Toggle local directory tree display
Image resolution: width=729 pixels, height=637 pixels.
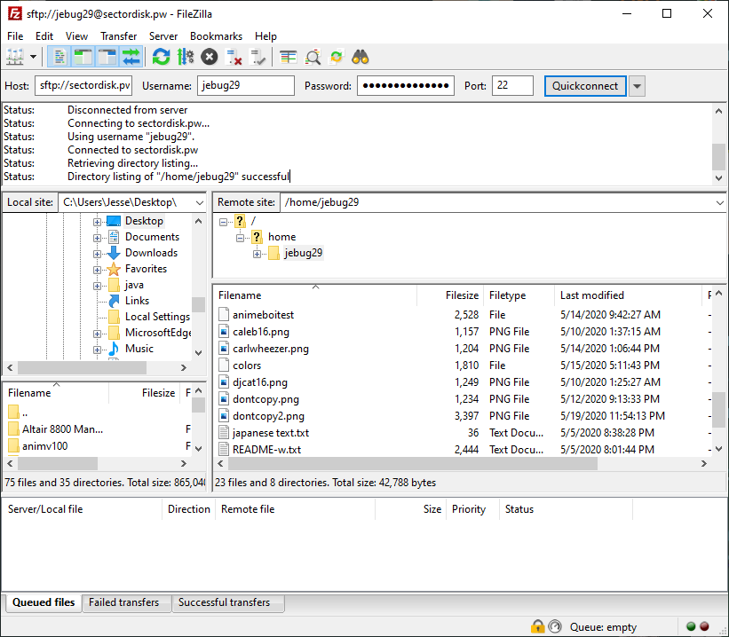coord(83,57)
